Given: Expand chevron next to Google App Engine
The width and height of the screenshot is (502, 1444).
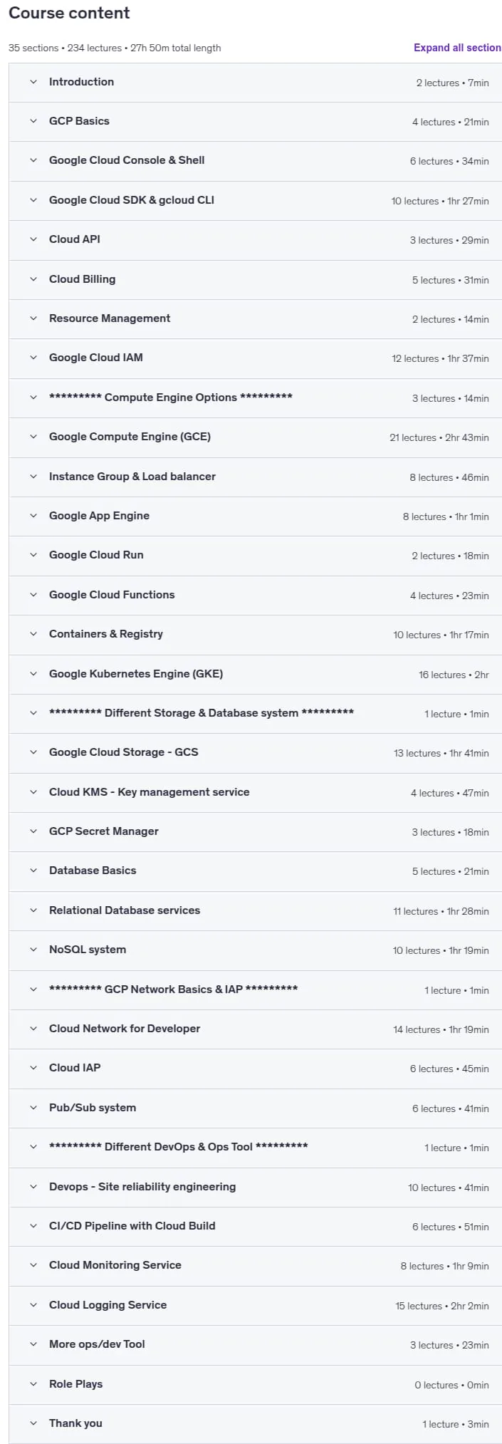Looking at the screenshot, I should coord(33,516).
